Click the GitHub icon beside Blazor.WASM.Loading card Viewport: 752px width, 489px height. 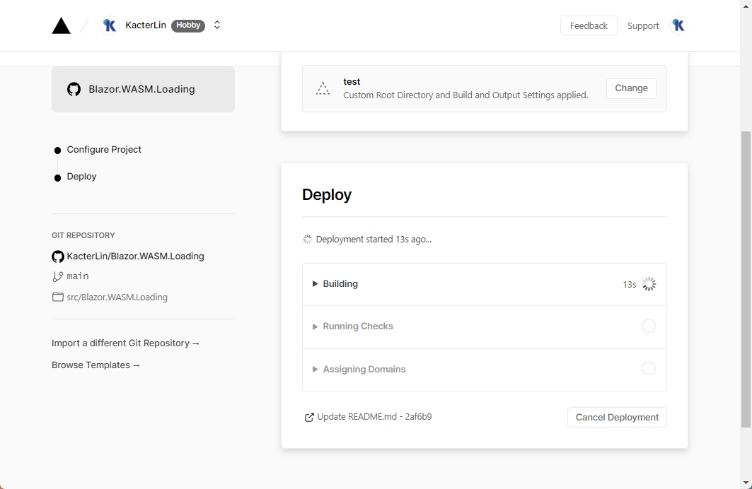(x=74, y=89)
